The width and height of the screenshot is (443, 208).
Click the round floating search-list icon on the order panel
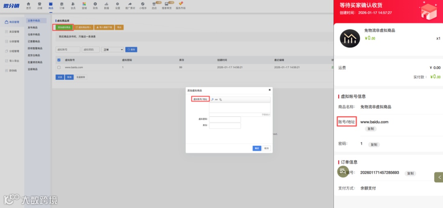(343, 172)
